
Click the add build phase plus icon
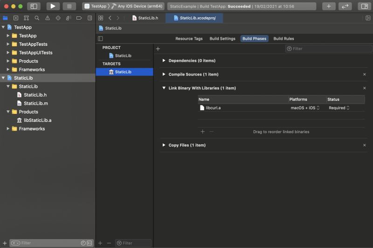pos(158,49)
